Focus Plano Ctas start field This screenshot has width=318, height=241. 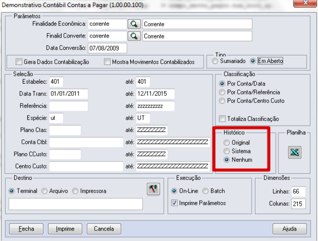click(65, 130)
